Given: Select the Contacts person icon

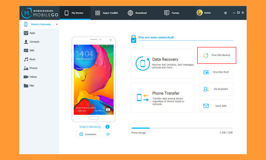Looking at the screenshot, I should 26,42.
